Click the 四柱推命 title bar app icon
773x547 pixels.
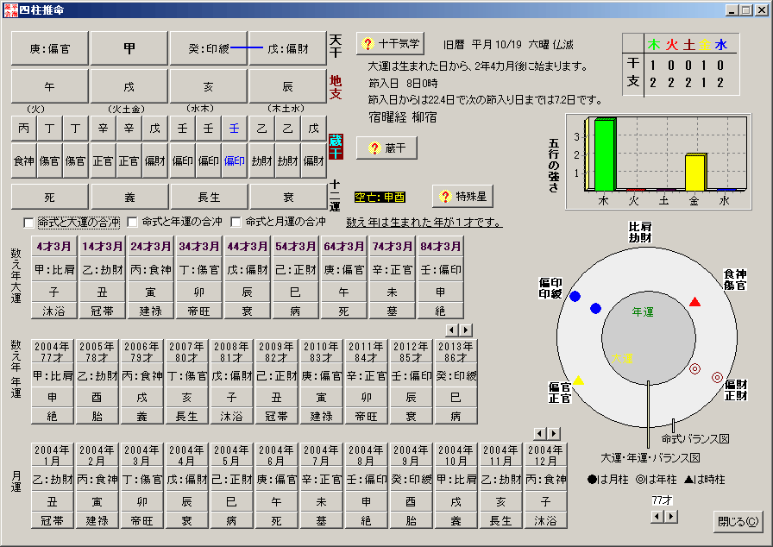click(10, 9)
